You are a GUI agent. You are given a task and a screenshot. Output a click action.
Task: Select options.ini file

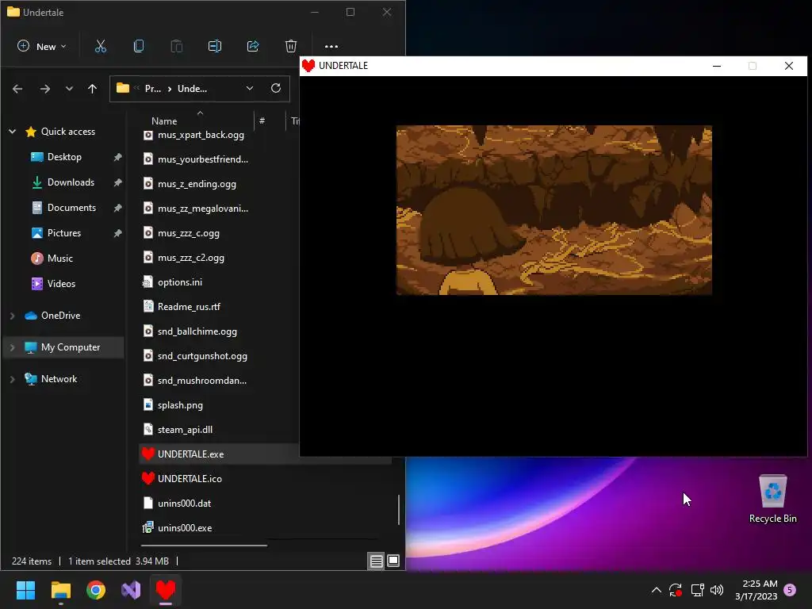coord(180,282)
